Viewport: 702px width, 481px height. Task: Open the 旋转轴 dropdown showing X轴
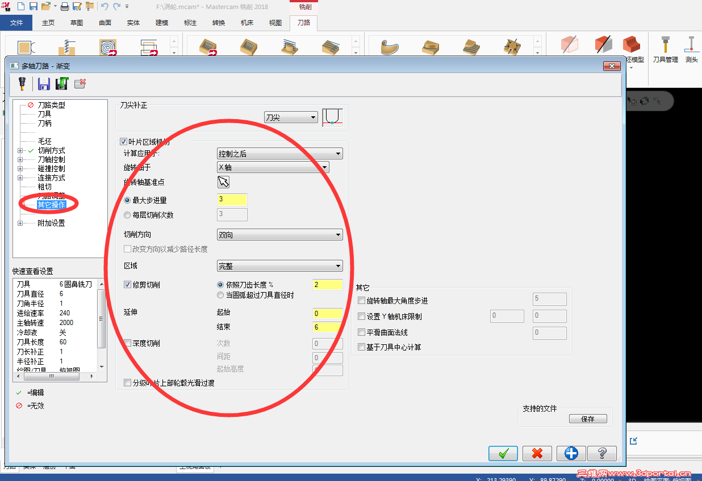(x=273, y=167)
